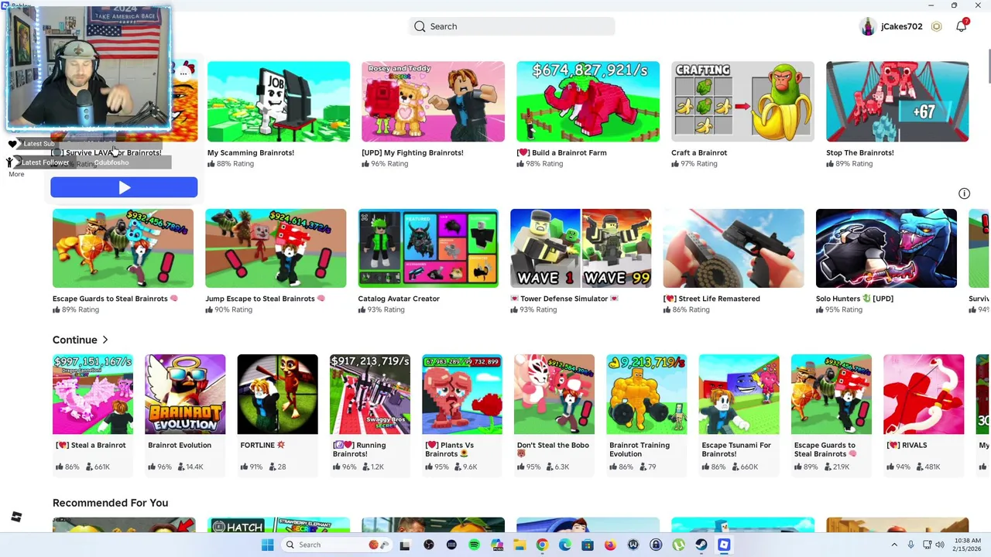Click the search magnifier icon in top bar

[x=420, y=26]
